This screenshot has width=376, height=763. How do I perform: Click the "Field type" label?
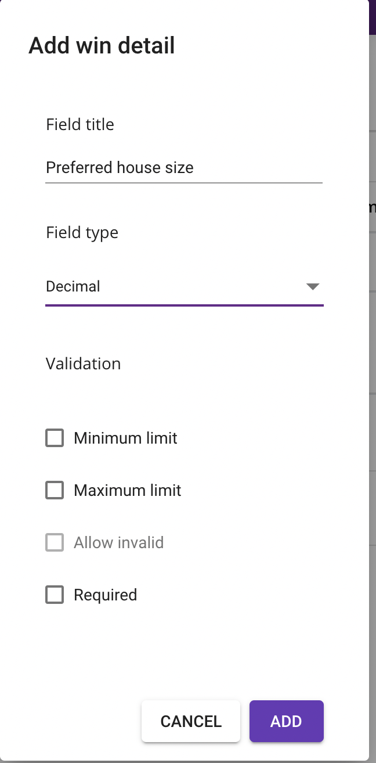point(82,232)
